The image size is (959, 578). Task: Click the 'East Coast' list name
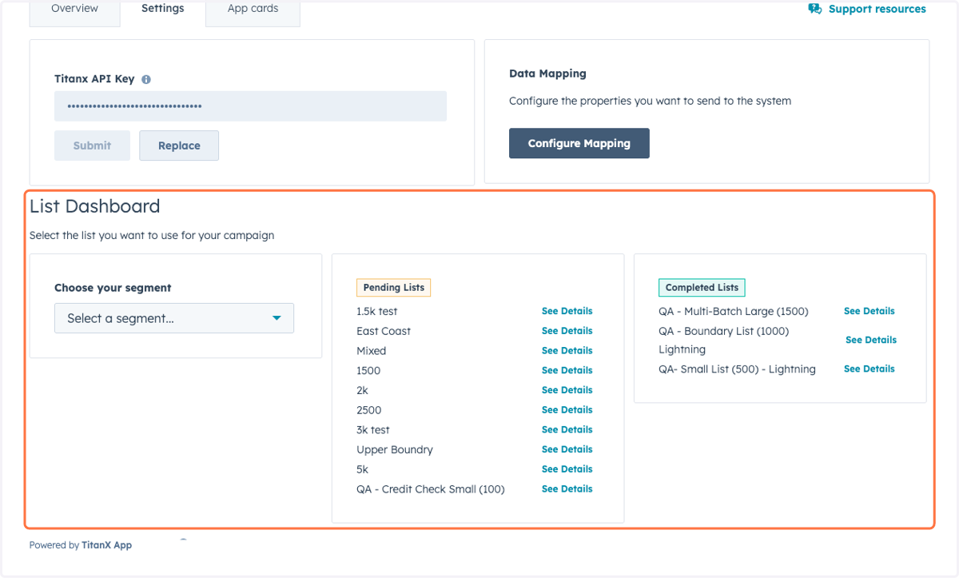pos(384,331)
